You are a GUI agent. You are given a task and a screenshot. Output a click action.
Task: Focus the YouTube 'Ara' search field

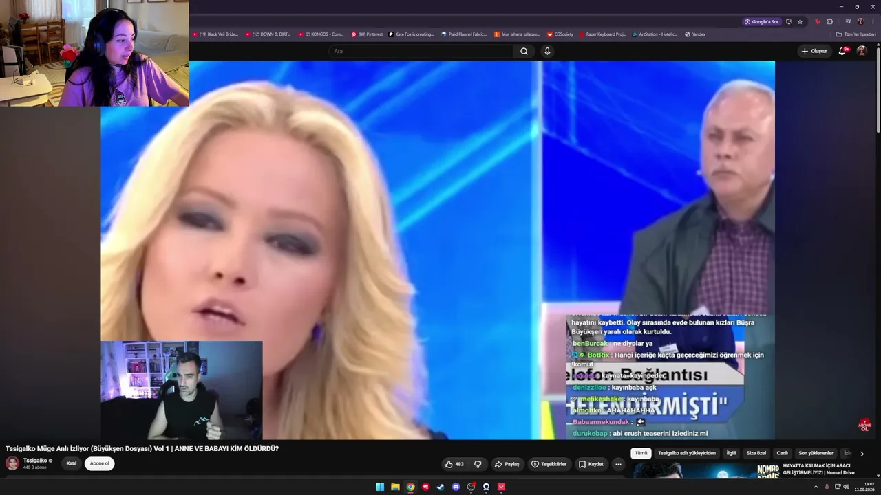click(420, 51)
